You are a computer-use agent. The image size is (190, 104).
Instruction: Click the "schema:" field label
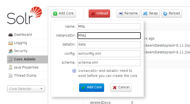pyautogui.click(x=68, y=63)
